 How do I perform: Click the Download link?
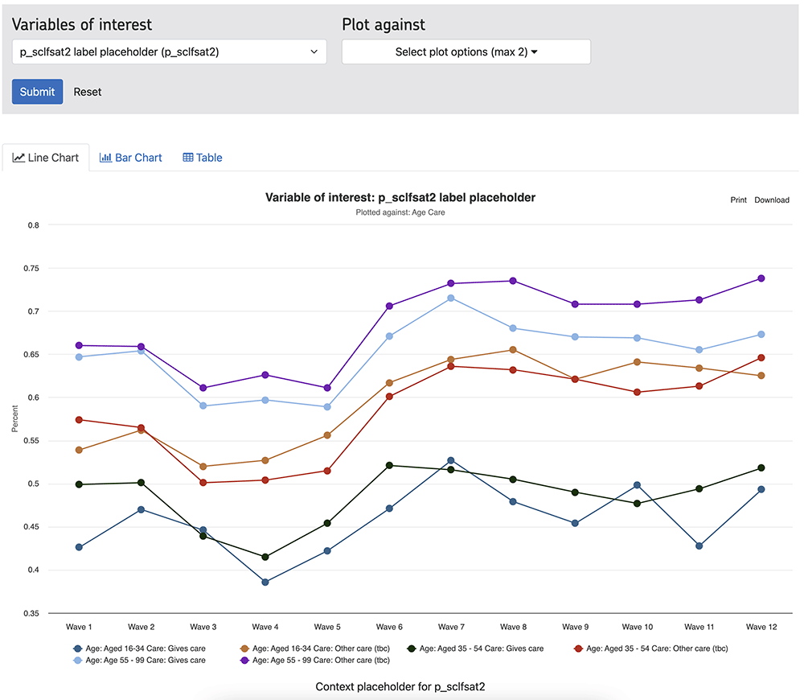click(x=771, y=200)
